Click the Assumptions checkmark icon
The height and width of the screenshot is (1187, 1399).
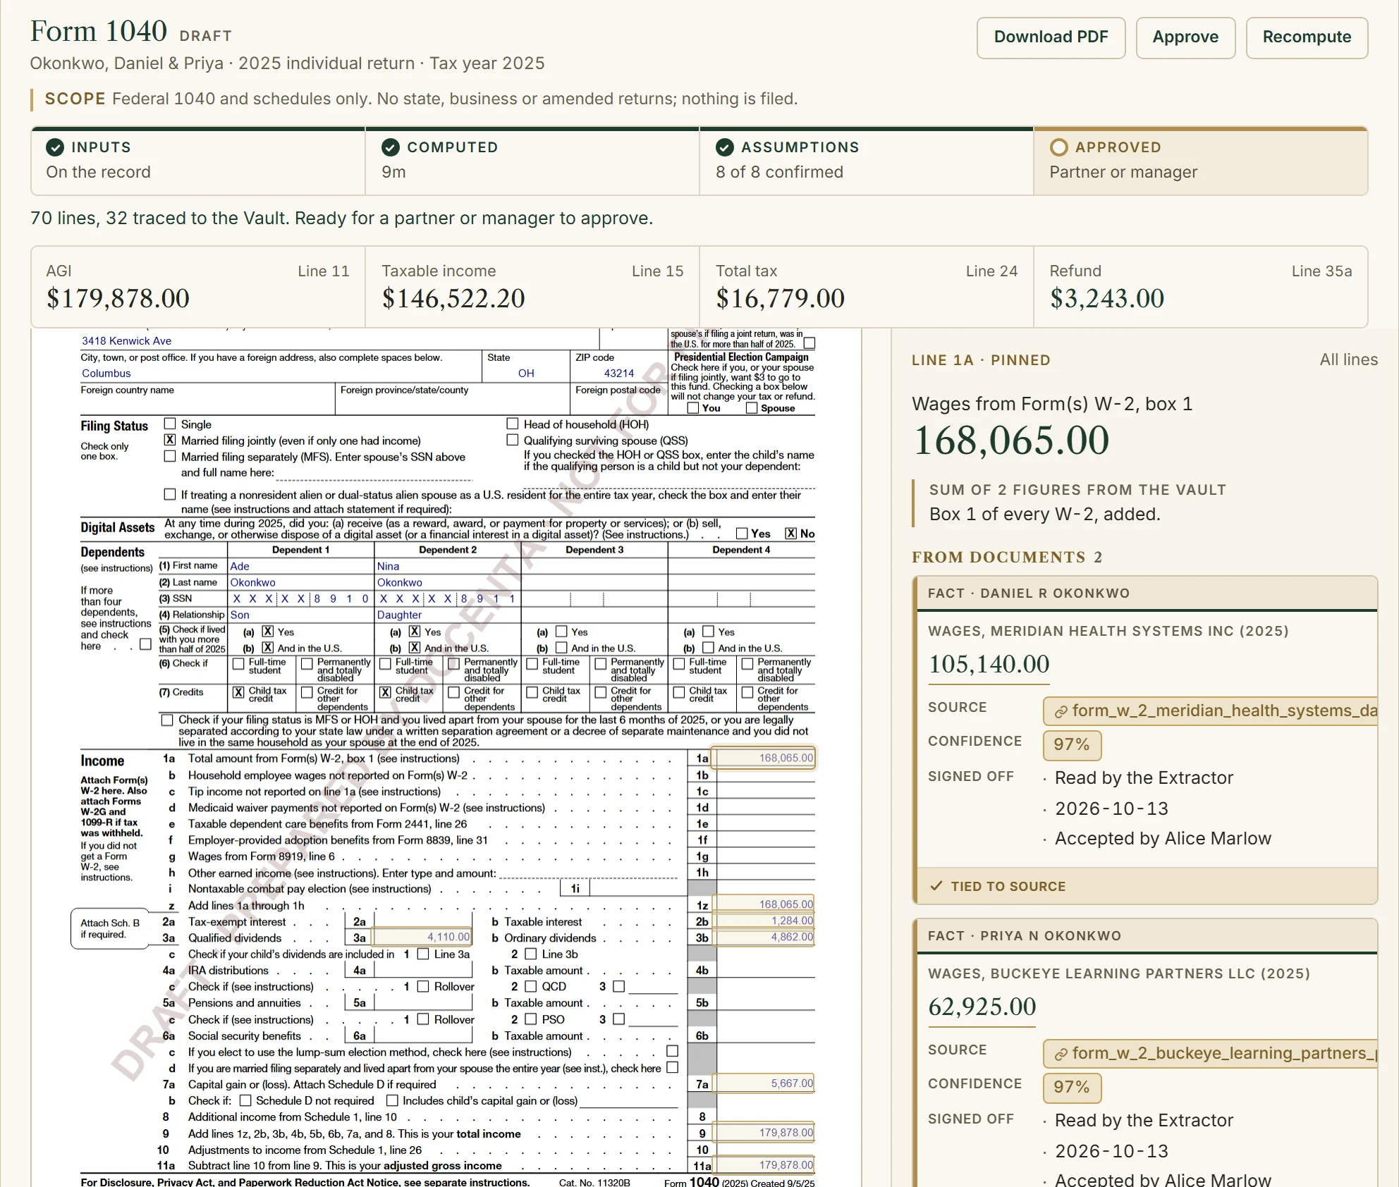725,147
